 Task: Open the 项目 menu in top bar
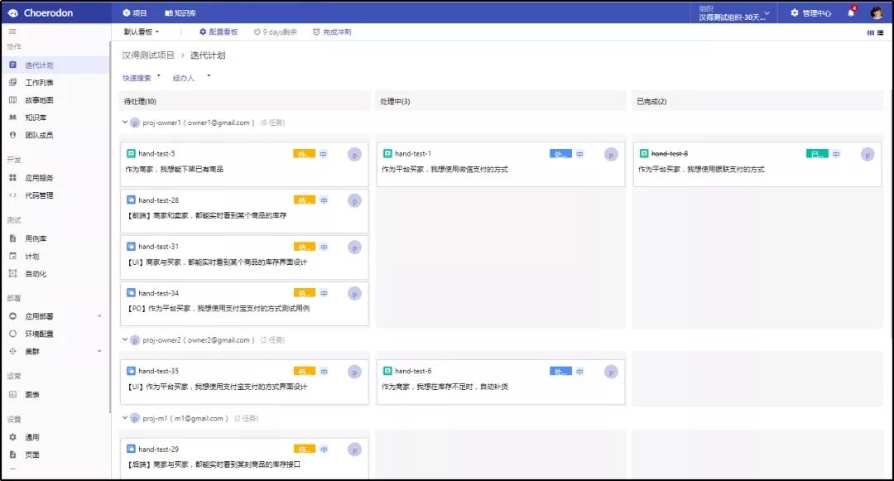(135, 13)
